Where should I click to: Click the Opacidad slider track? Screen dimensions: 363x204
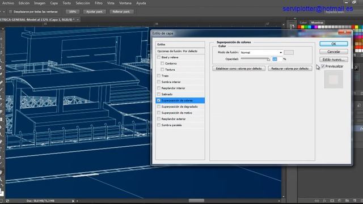[x=255, y=59]
